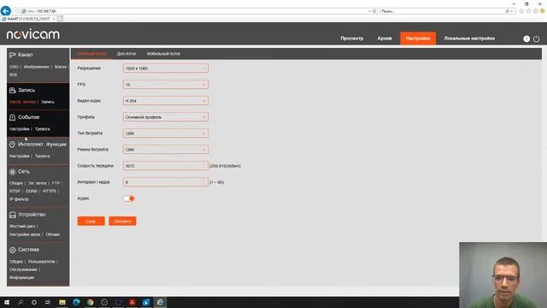Open the Режим битрейта dropdown
Image resolution: width=547 pixels, height=308 pixels.
[166, 150]
